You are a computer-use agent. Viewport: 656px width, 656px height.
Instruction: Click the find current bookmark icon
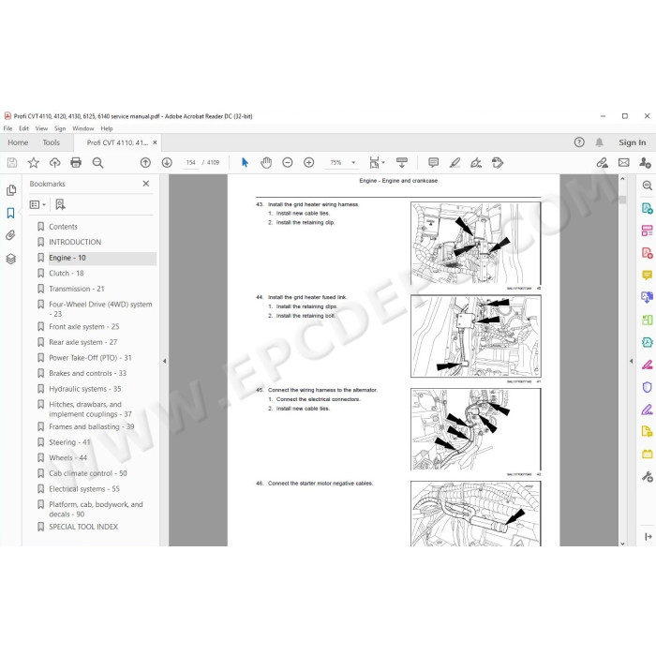click(x=60, y=204)
